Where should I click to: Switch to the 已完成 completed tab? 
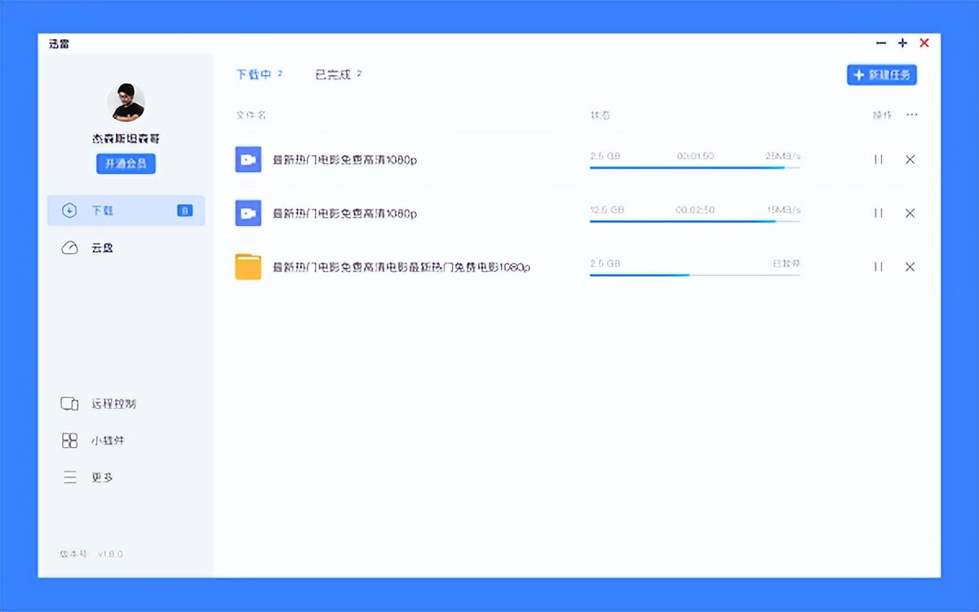[334, 73]
